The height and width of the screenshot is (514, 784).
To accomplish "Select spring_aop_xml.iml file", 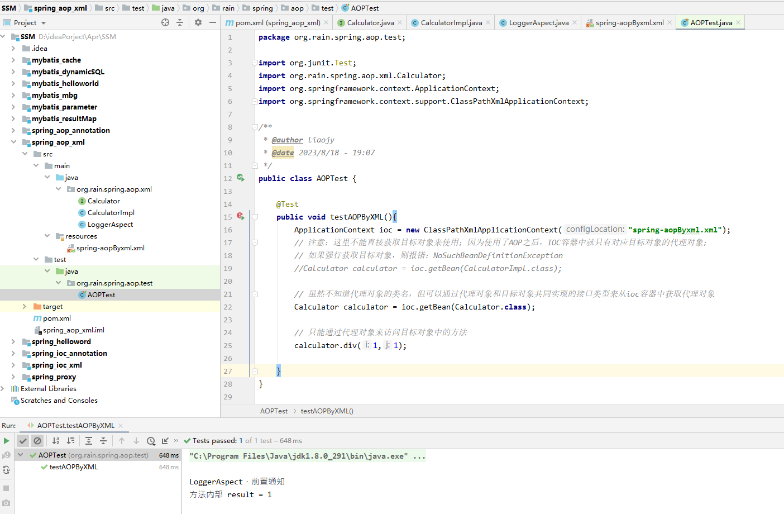I will coord(73,330).
